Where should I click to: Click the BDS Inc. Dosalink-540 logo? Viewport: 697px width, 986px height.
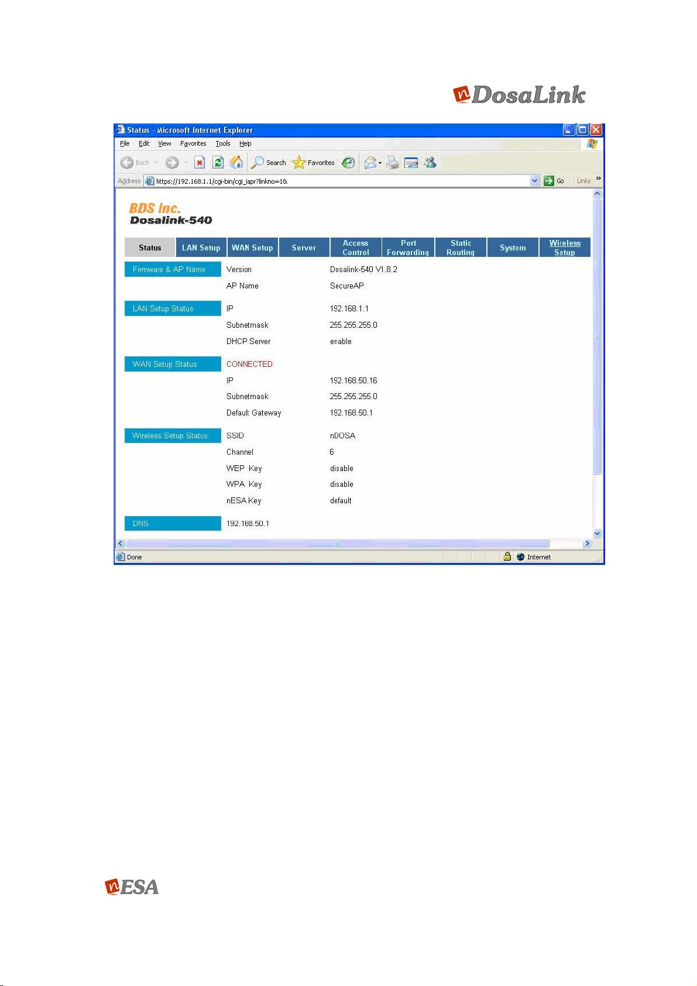tap(170, 214)
